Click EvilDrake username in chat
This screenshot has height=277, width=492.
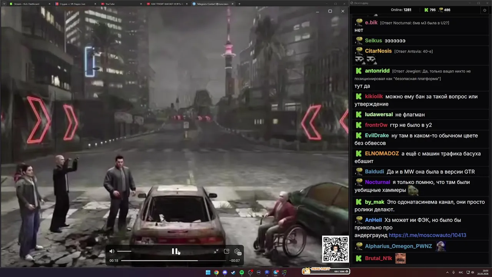(x=377, y=135)
